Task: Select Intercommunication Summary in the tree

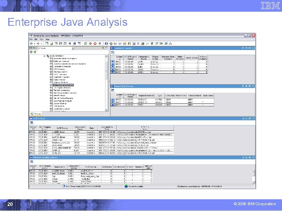Action: tap(65, 93)
